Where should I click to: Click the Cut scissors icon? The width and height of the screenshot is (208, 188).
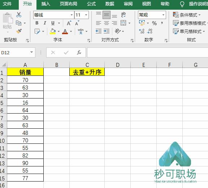(19, 15)
